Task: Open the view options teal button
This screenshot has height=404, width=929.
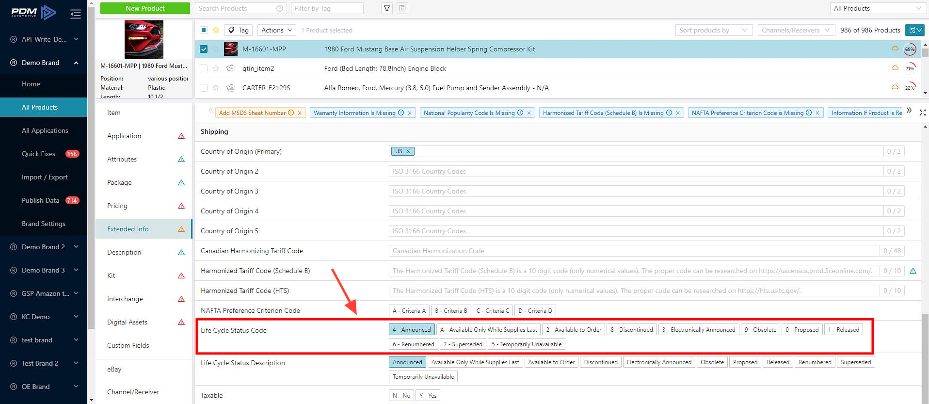Action: click(914, 30)
